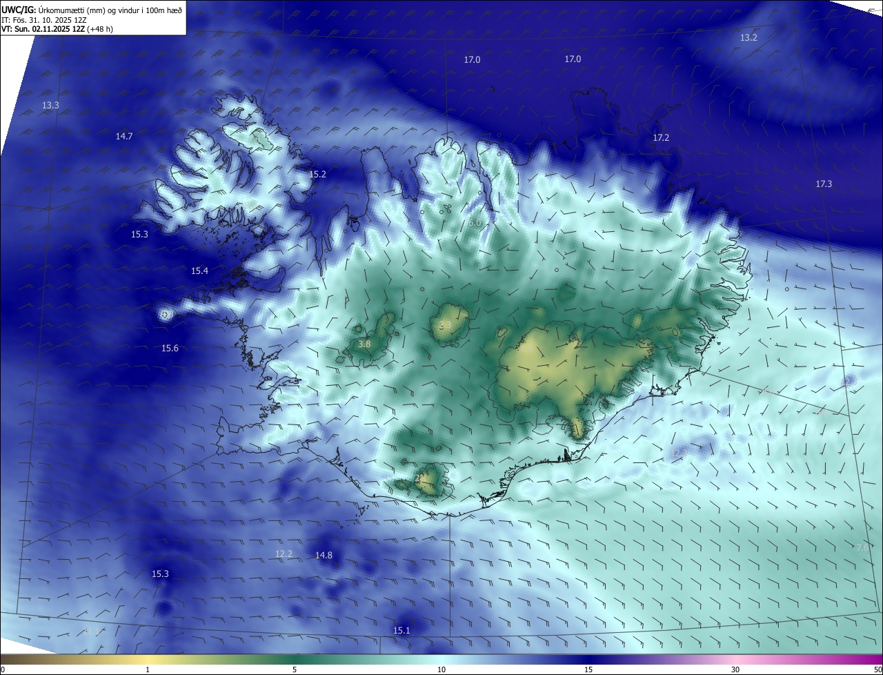Click the 50 tick on the color scale
Image resolution: width=883 pixels, height=675 pixels.
pos(878,670)
